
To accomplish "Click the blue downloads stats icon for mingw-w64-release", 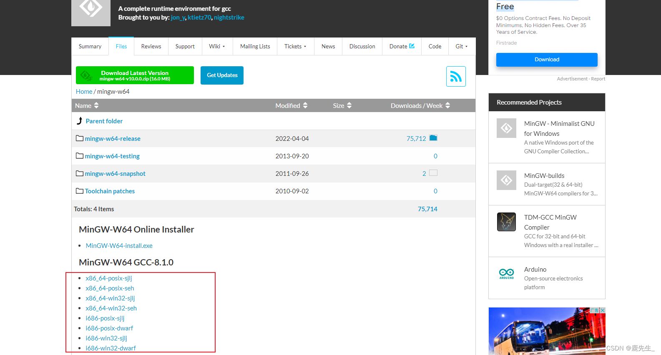I will [x=433, y=138].
